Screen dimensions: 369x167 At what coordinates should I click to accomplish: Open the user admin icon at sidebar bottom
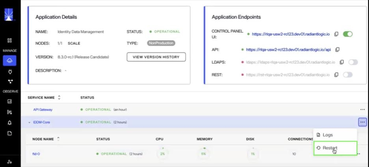(9, 162)
